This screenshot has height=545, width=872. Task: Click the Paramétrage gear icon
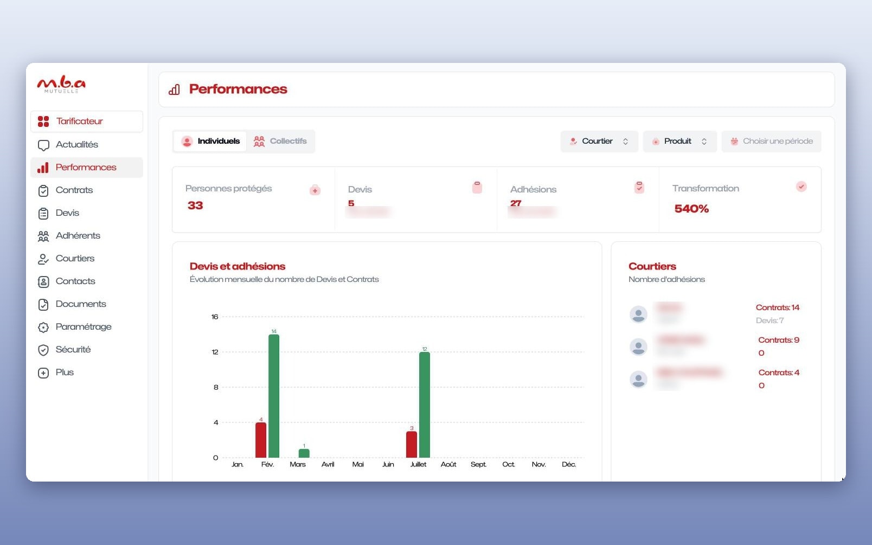pyautogui.click(x=43, y=327)
